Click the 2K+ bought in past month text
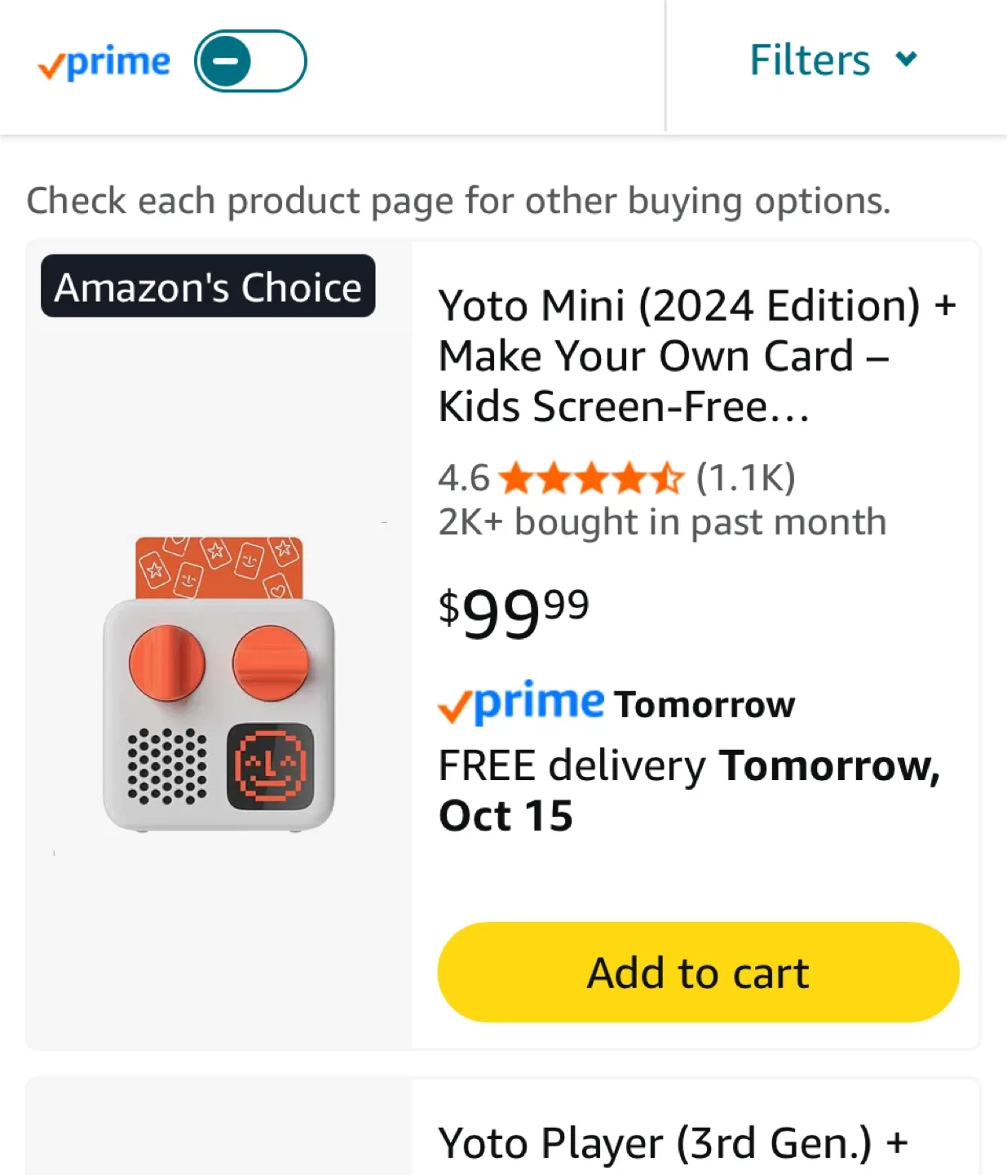 point(661,522)
